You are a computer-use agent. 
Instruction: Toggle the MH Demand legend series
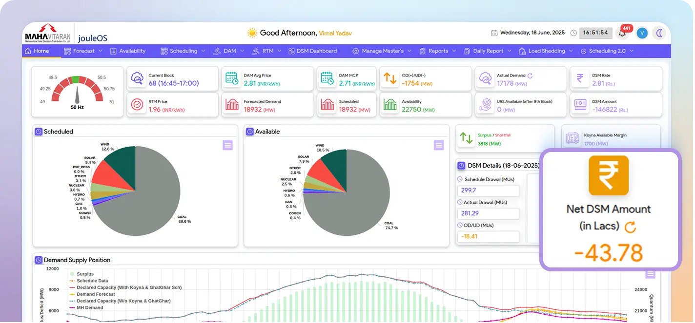pos(86,308)
